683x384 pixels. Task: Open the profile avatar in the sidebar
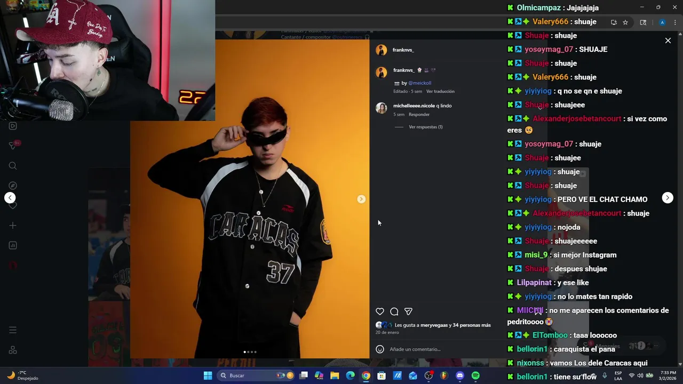coord(13,266)
